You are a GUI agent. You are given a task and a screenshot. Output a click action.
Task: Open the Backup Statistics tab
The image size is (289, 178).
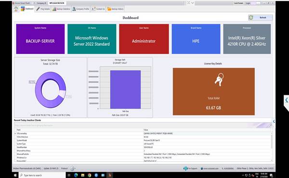[x=61, y=9]
